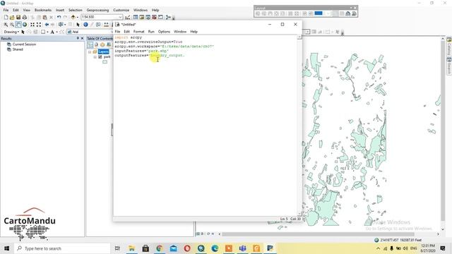Viewport: 452px width, 254px height.
Task: Open the Bookmarks menu
Action: [43, 10]
